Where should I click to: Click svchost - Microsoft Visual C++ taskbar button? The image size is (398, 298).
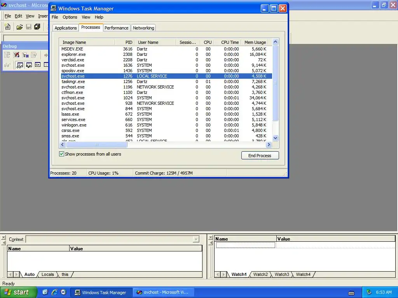click(x=164, y=293)
